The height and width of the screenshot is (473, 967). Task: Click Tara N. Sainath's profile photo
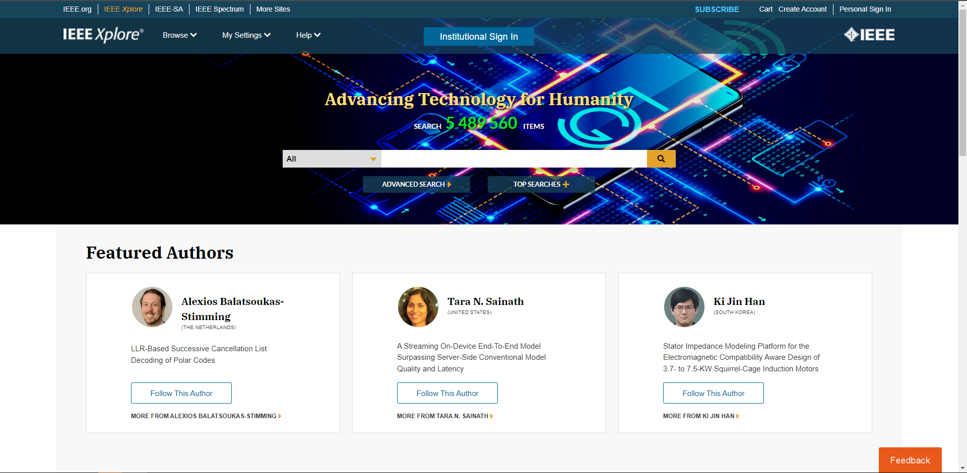pyautogui.click(x=418, y=307)
